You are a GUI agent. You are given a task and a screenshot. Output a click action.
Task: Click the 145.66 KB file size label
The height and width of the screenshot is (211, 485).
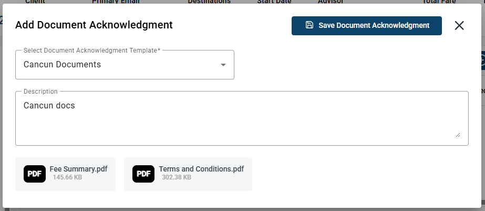tap(67, 177)
